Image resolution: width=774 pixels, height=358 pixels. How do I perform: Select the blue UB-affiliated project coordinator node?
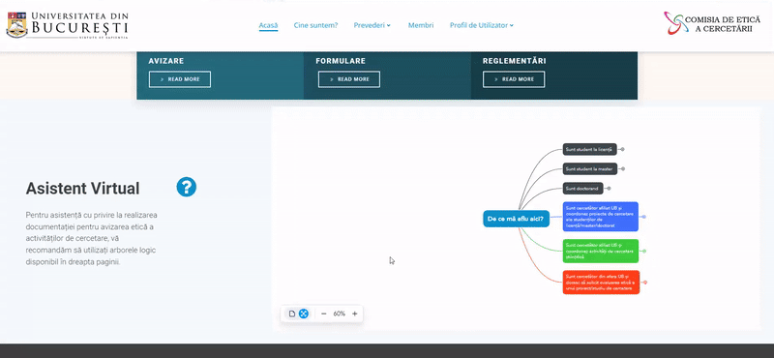tap(601, 217)
